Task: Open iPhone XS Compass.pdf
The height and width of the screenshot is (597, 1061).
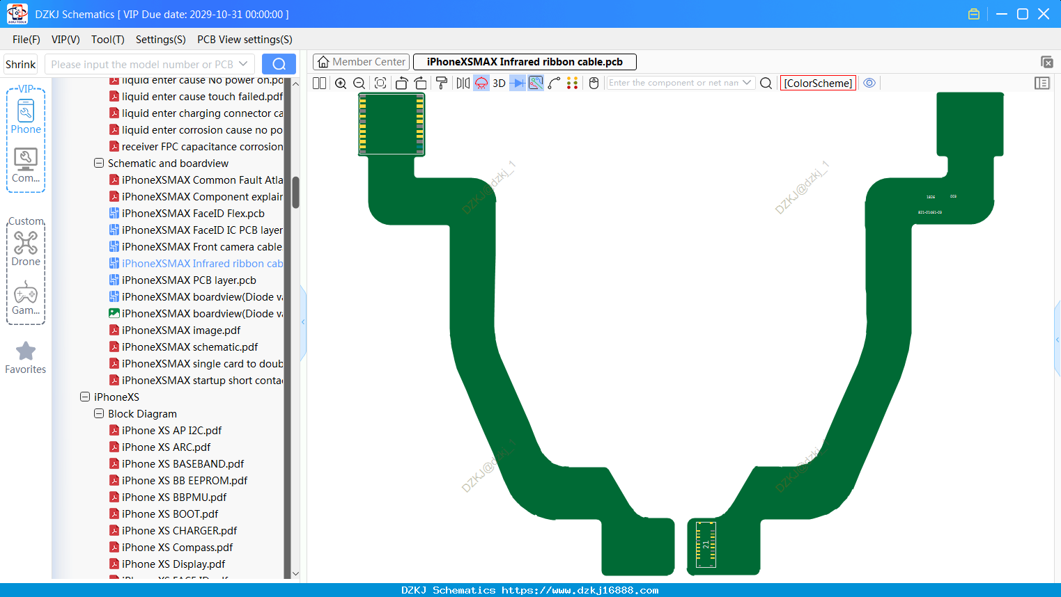Action: click(x=171, y=548)
